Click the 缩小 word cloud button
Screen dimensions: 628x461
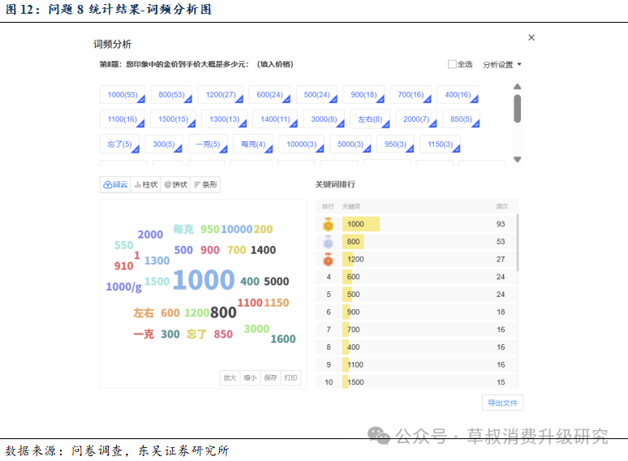point(251,377)
